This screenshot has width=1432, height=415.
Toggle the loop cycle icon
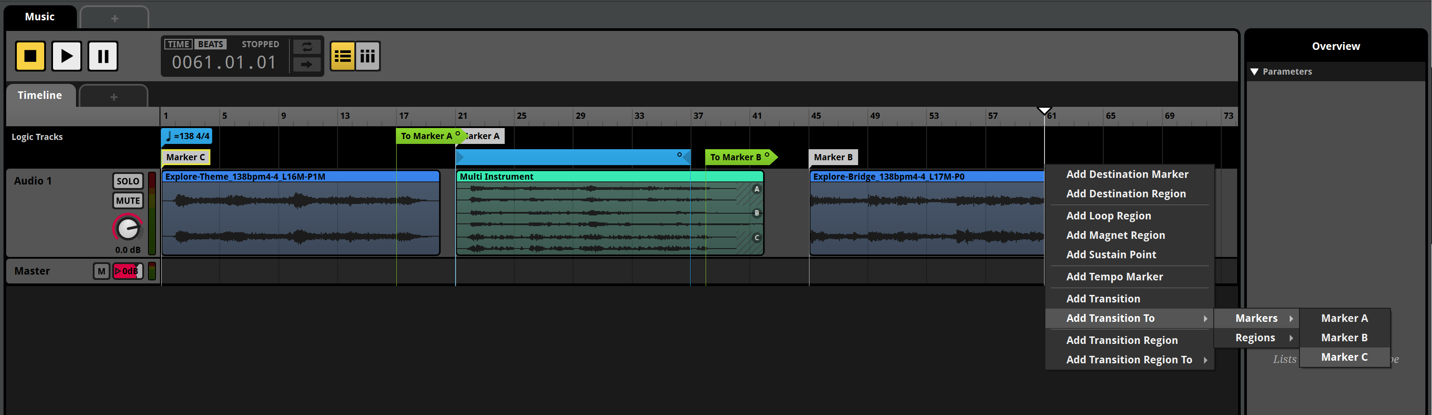coord(307,47)
